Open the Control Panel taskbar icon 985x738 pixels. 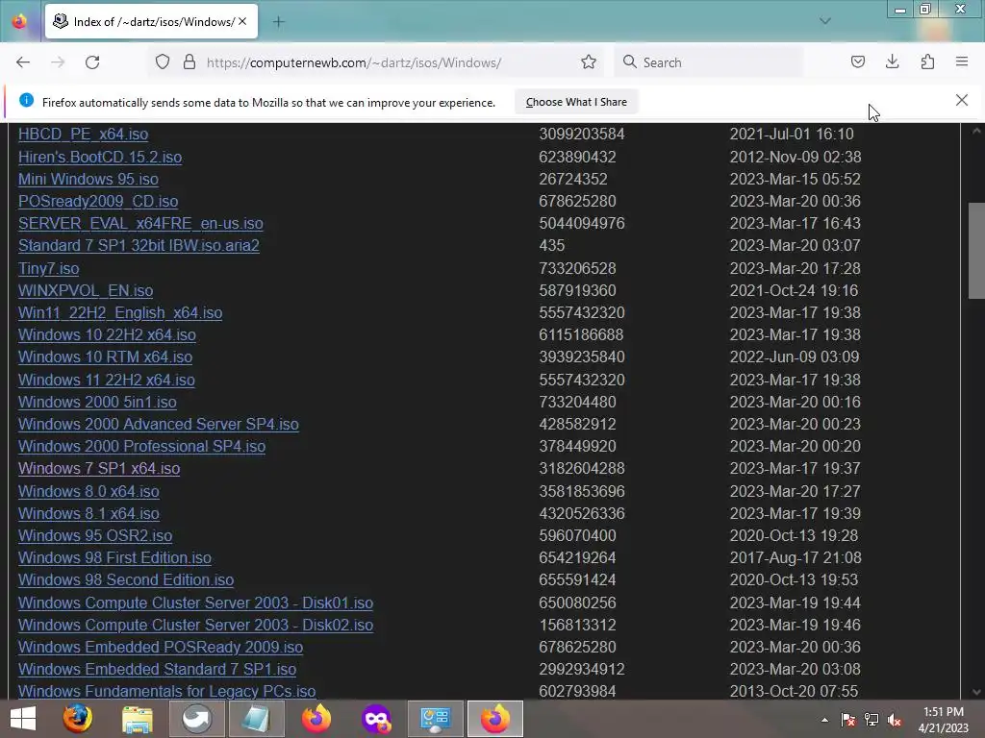pos(436,719)
